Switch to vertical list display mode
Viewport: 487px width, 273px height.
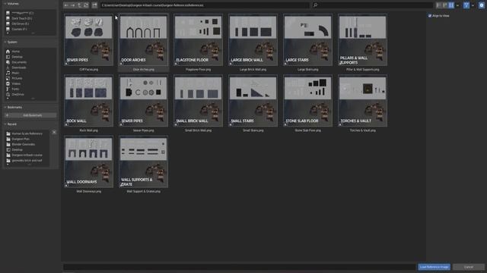[438, 5]
